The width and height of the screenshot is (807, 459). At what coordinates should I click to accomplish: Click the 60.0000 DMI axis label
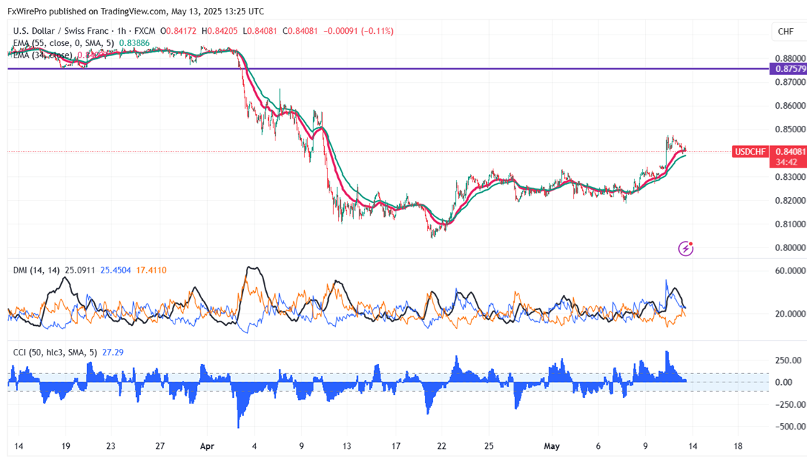coord(790,271)
